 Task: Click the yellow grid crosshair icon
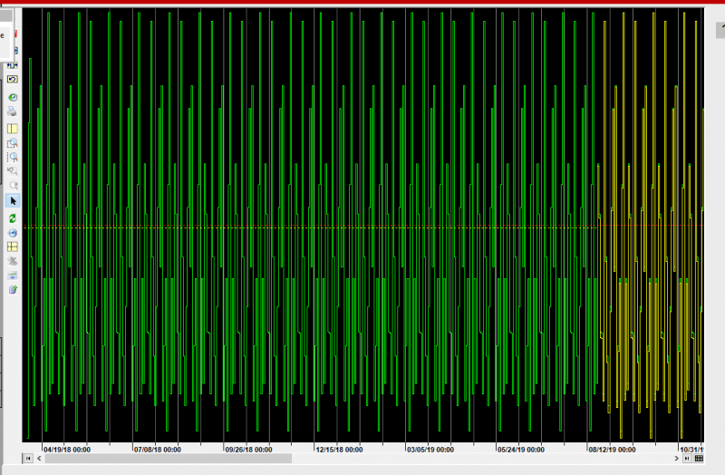click(x=13, y=247)
